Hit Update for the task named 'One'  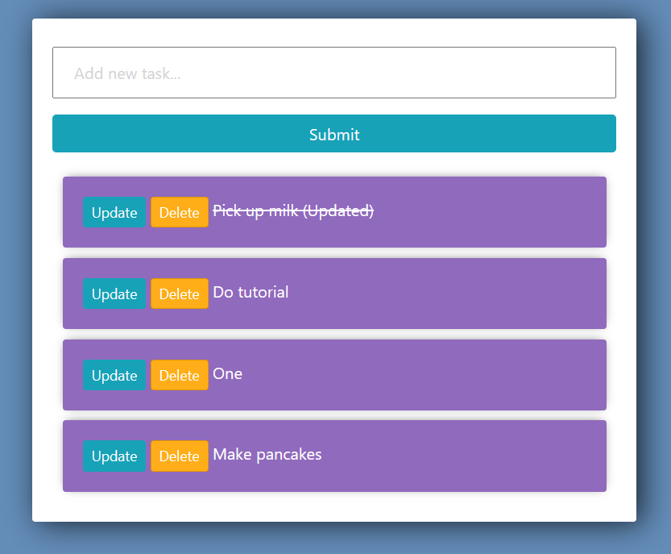tap(114, 375)
